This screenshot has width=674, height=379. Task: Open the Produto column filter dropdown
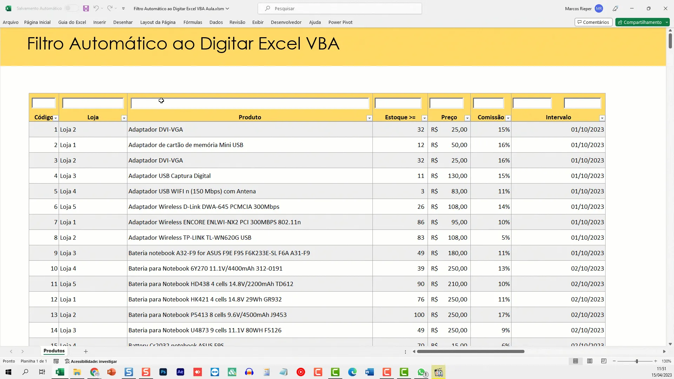click(x=369, y=118)
